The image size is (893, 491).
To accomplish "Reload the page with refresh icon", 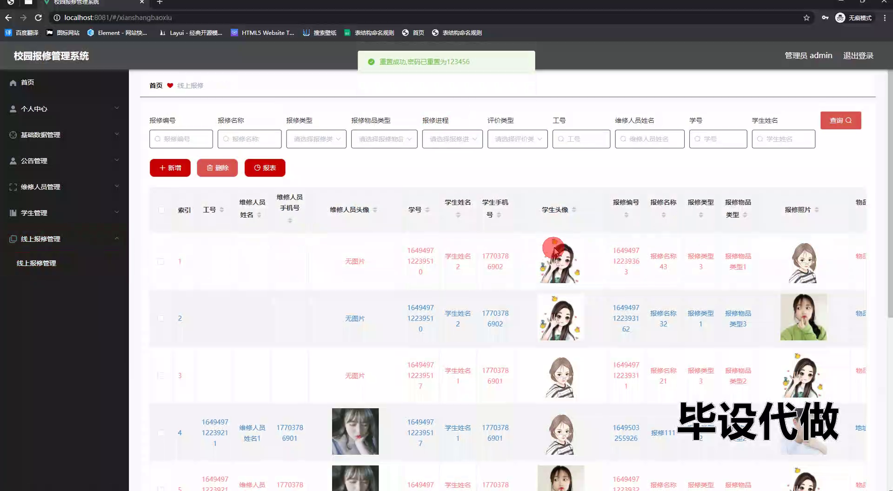I will [39, 18].
